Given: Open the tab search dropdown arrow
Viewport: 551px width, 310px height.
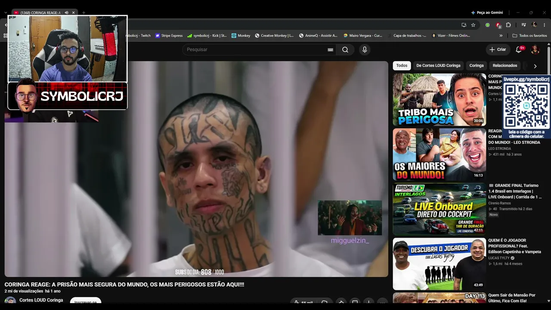Looking at the screenshot, I should [x=6, y=13].
